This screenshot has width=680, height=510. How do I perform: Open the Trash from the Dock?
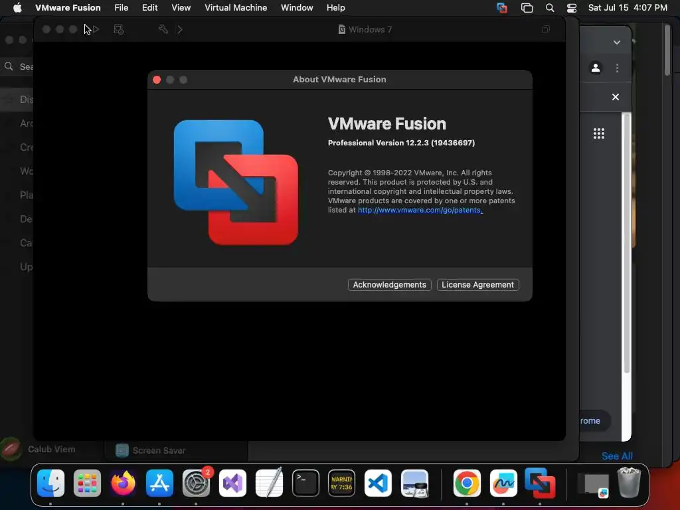[x=629, y=482]
